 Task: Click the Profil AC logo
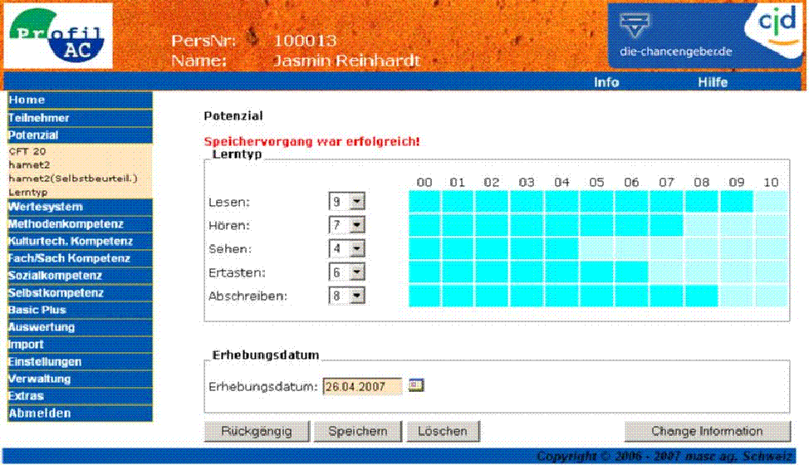click(x=59, y=36)
